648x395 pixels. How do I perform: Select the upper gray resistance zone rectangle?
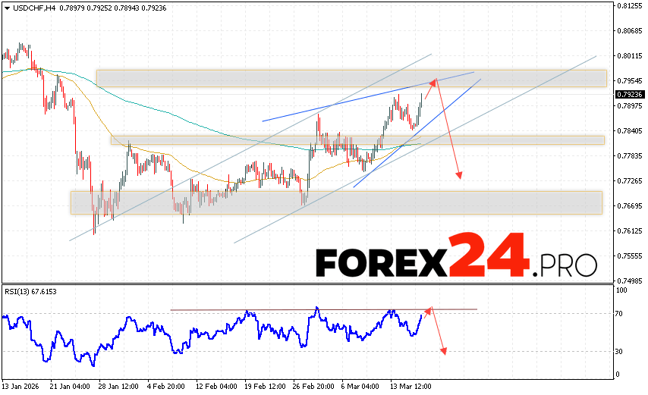[x=351, y=78]
